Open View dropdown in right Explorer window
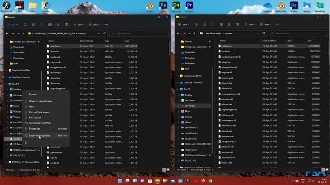330x185 pixels. 266,25
